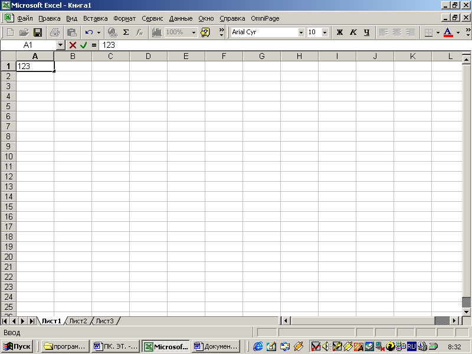472x354 pixels.
Task: Expand more Formatting toolbar buttons chevron
Action: click(468, 32)
